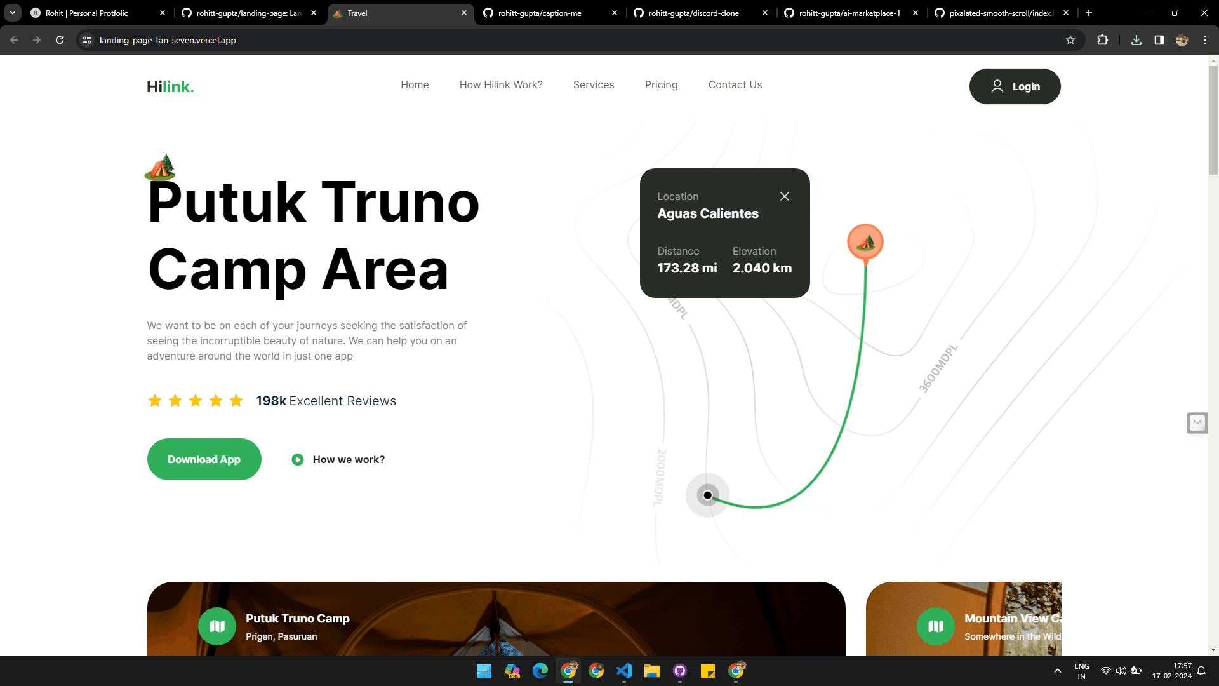The image size is (1219, 686).
Task: Expand the hidden icons arrow in system tray
Action: pos(1058,670)
